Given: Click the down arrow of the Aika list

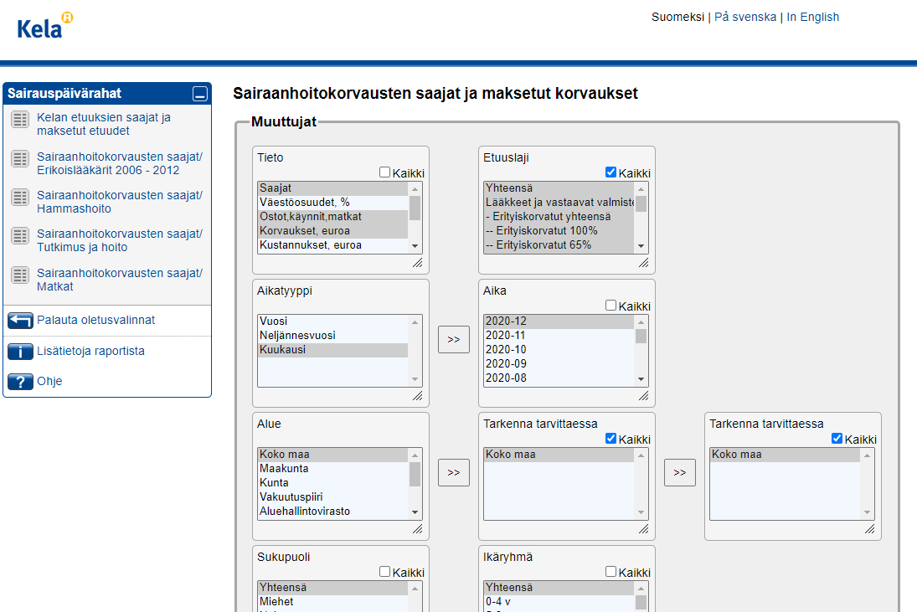Looking at the screenshot, I should click(x=641, y=379).
